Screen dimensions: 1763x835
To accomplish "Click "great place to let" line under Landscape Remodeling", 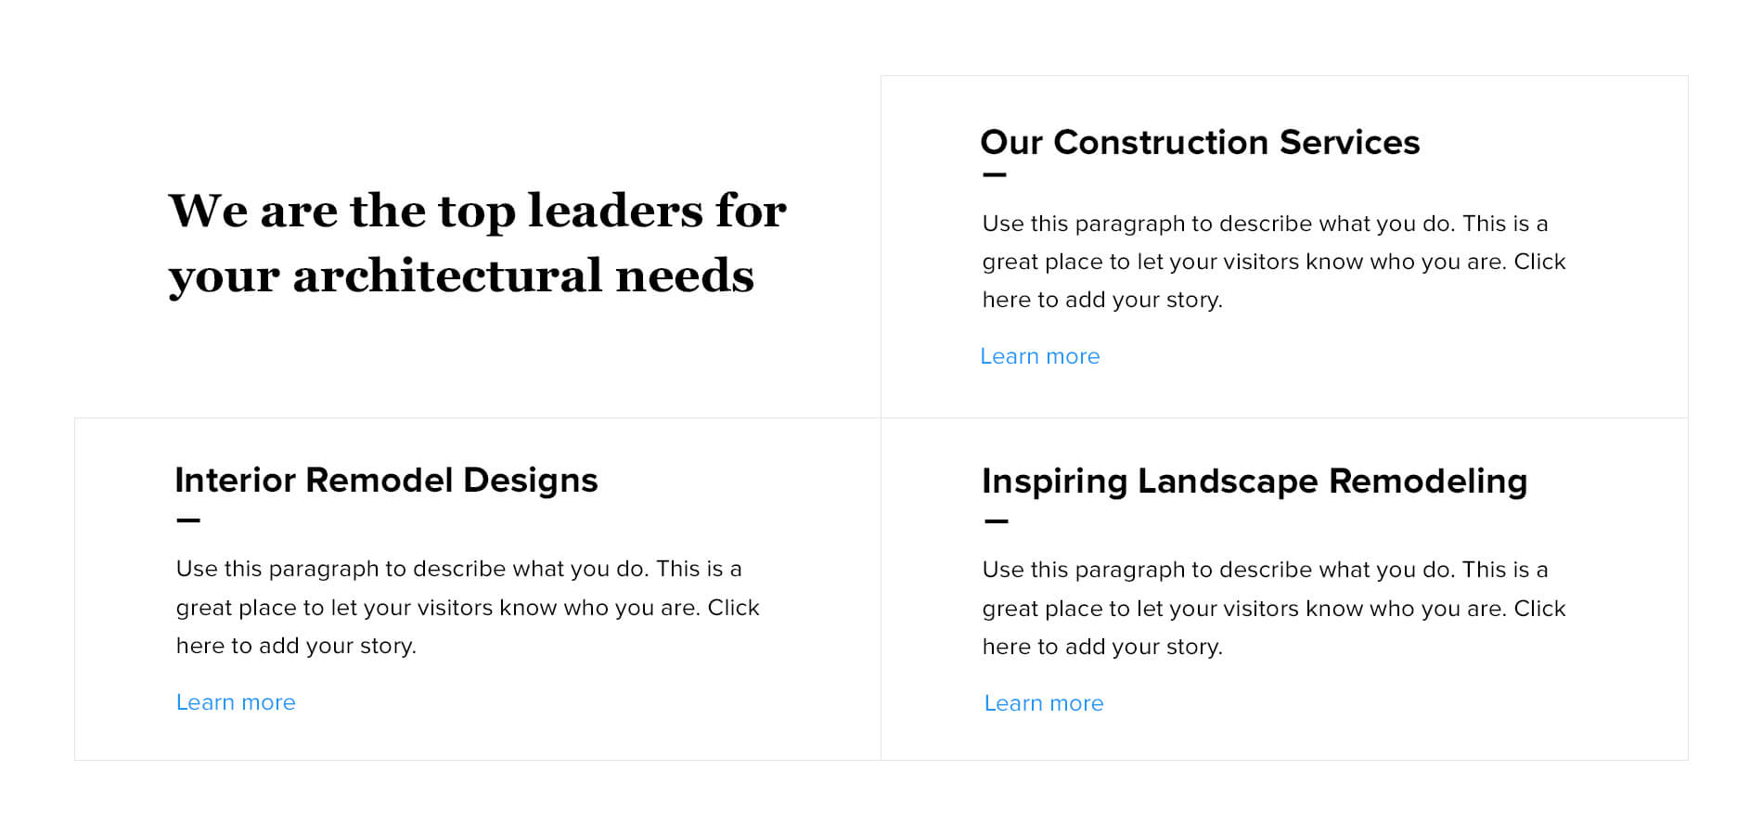I will tap(1273, 609).
